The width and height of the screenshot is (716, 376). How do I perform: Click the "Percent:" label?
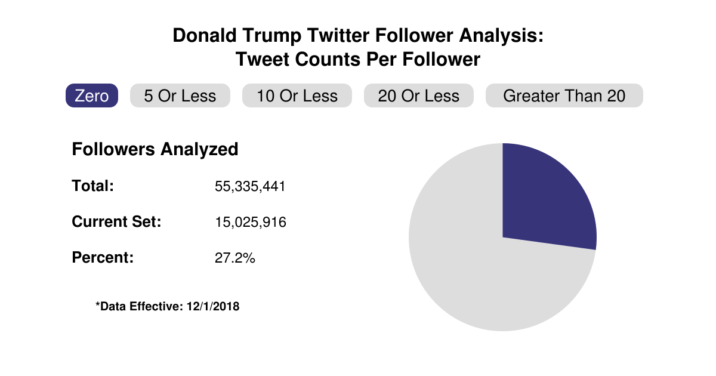100,257
